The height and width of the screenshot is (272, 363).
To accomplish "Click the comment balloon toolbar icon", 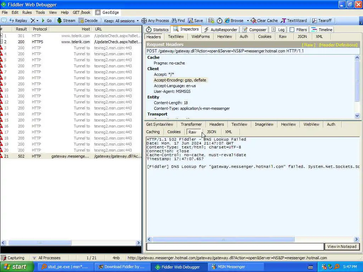I will click(x=4, y=20).
